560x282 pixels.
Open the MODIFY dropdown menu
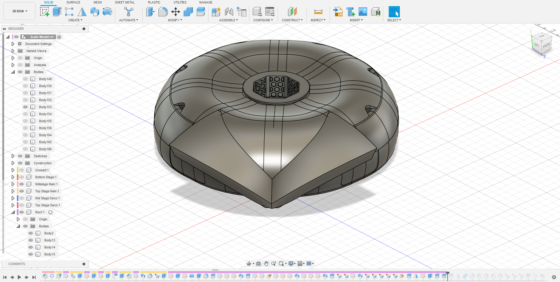(175, 20)
